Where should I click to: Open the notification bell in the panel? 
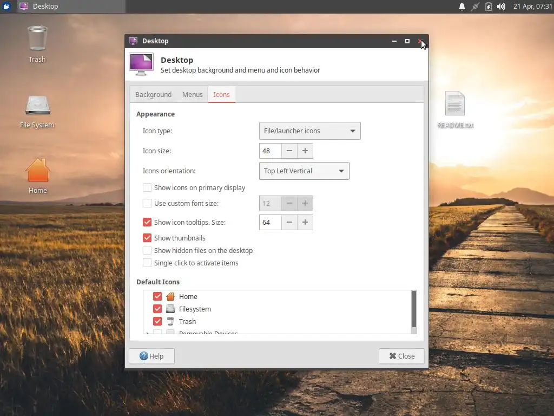pos(462,6)
